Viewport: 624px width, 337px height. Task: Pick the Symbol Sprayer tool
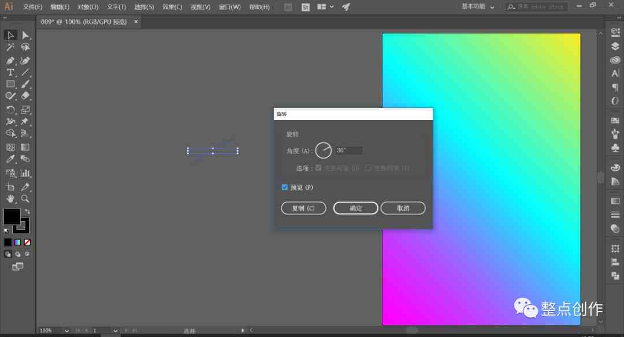(10, 173)
